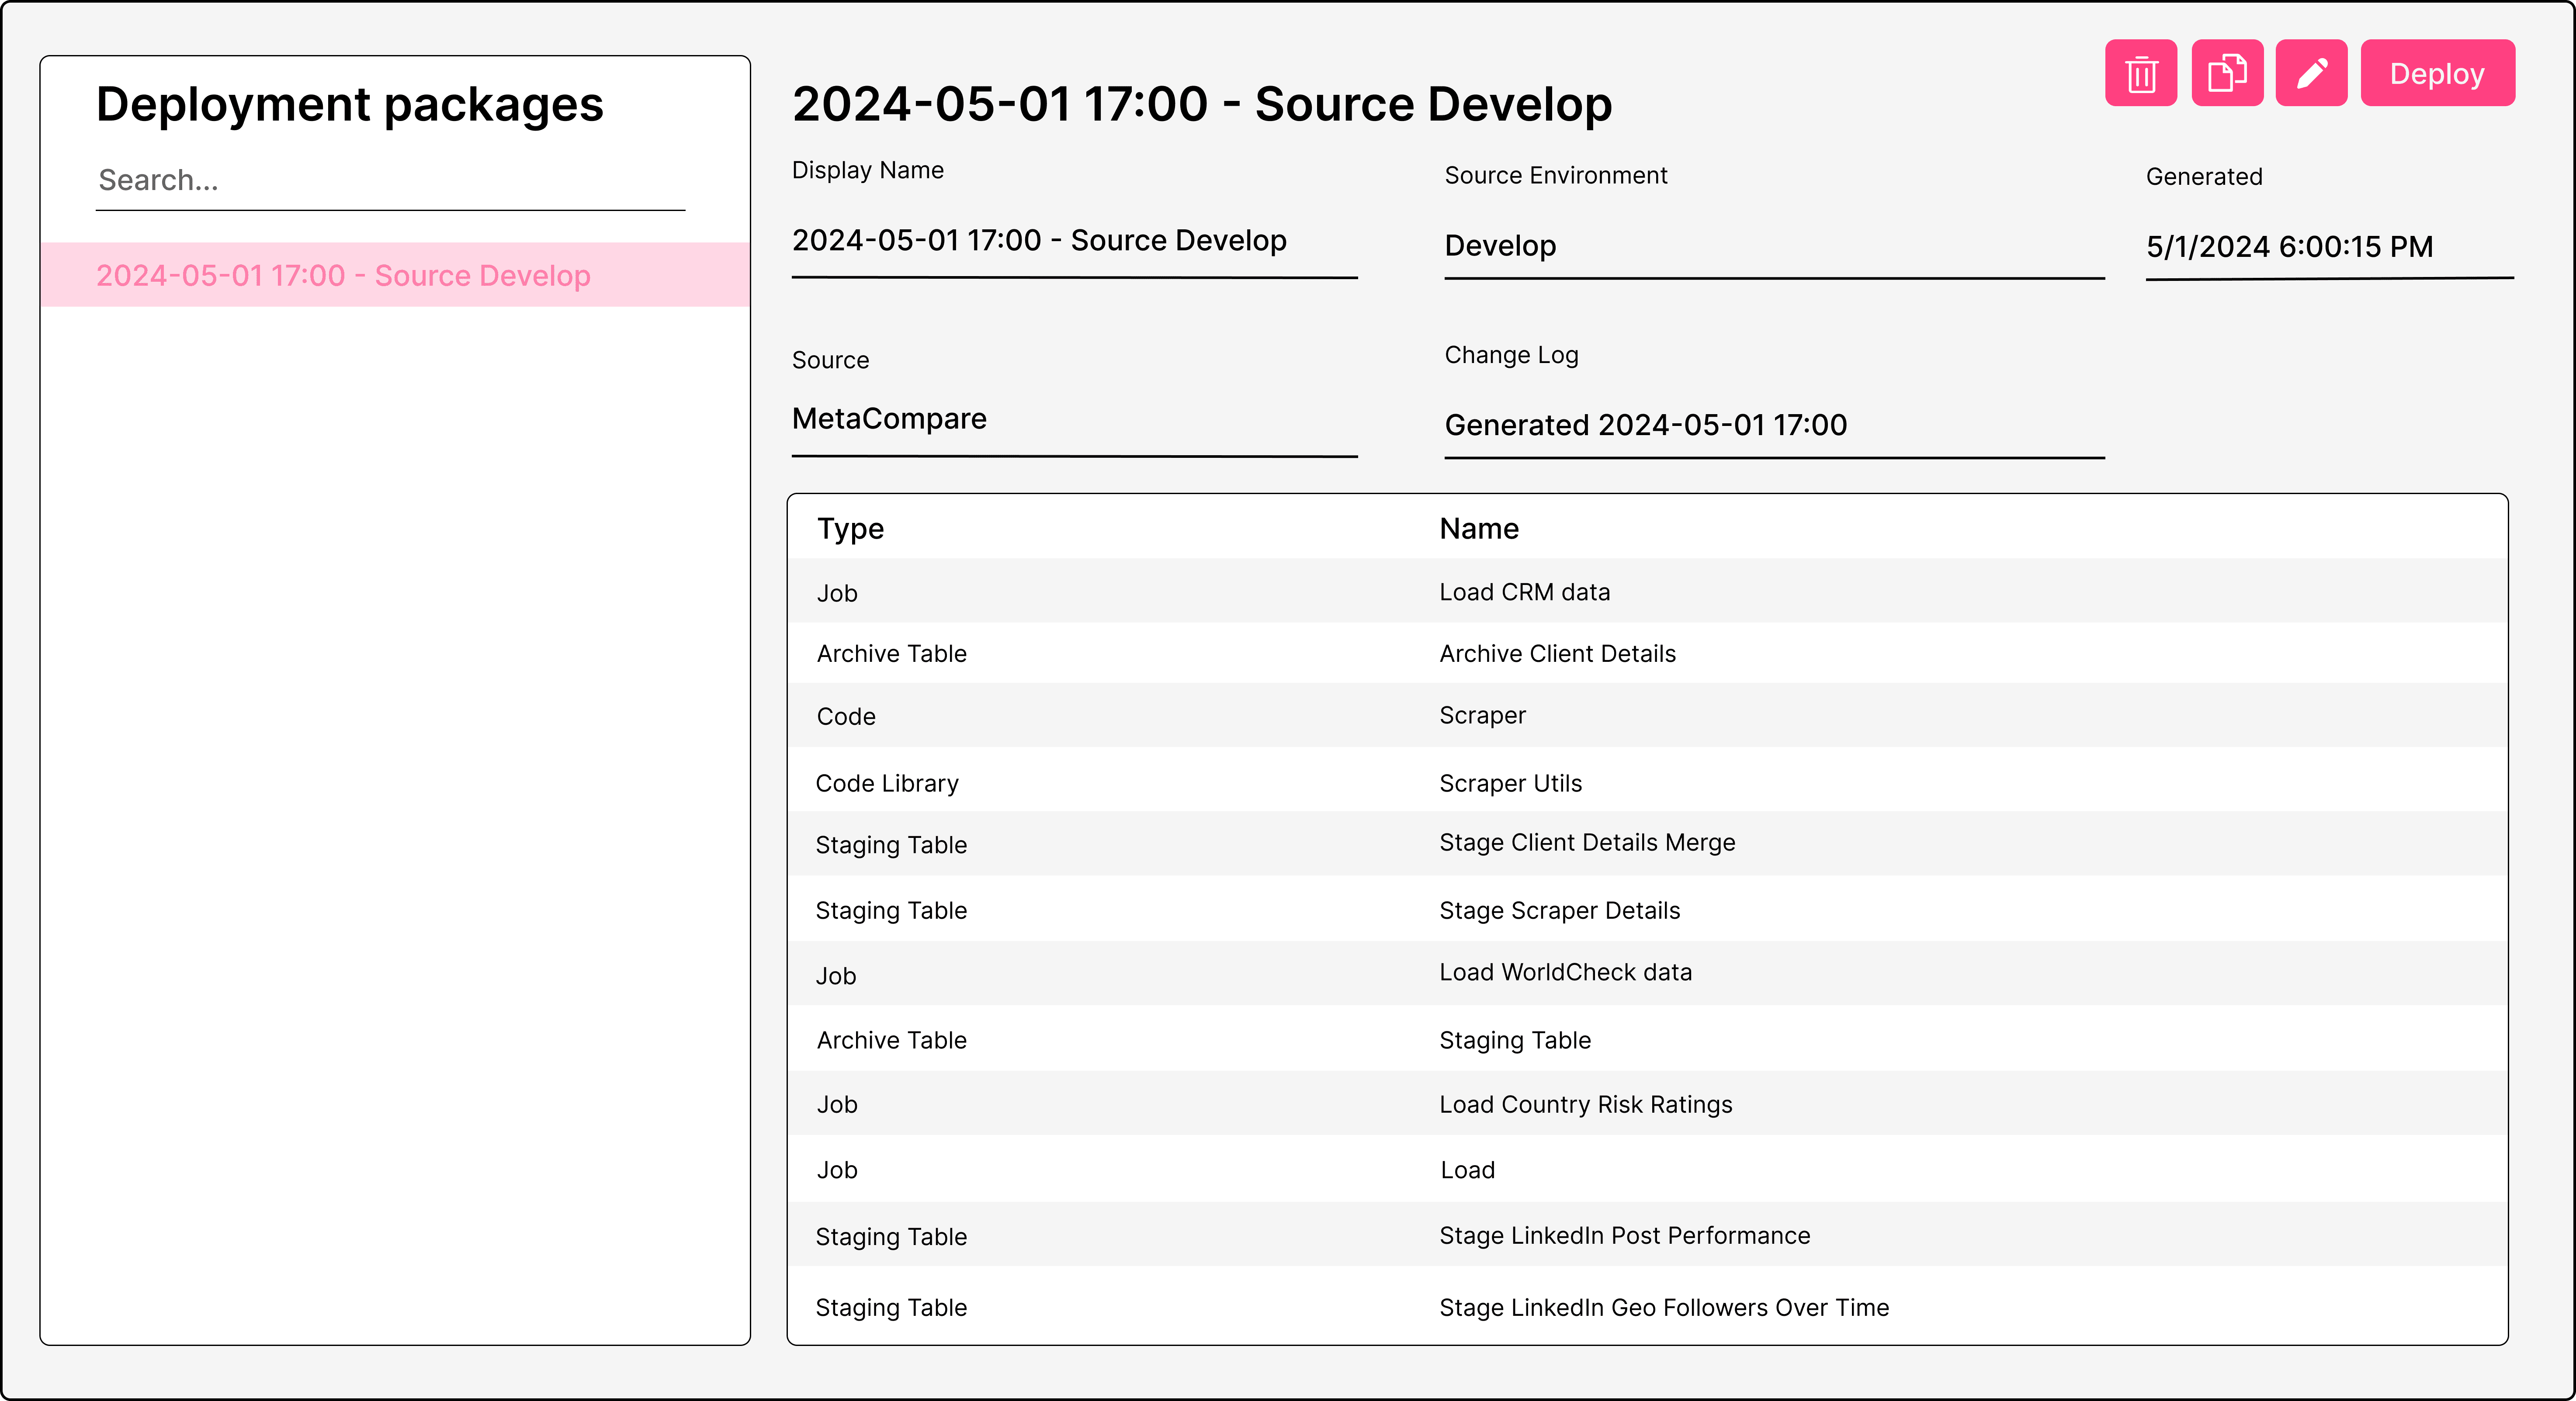Select the Load WorldCheck data row

(x=1647, y=973)
